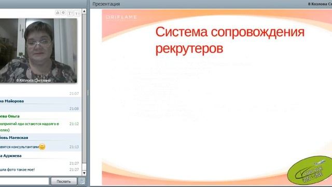Click the bell notification icon above webcam

[x=58, y=12]
